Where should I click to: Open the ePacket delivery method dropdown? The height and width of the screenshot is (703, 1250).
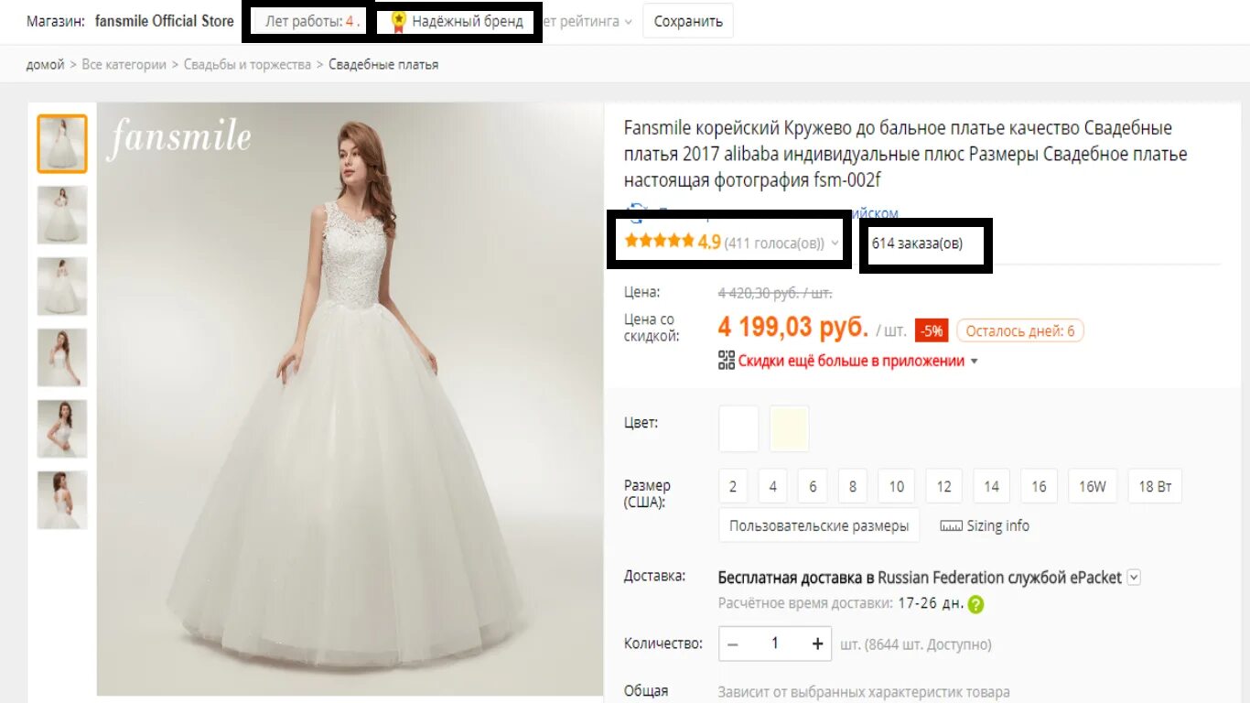tap(1134, 578)
